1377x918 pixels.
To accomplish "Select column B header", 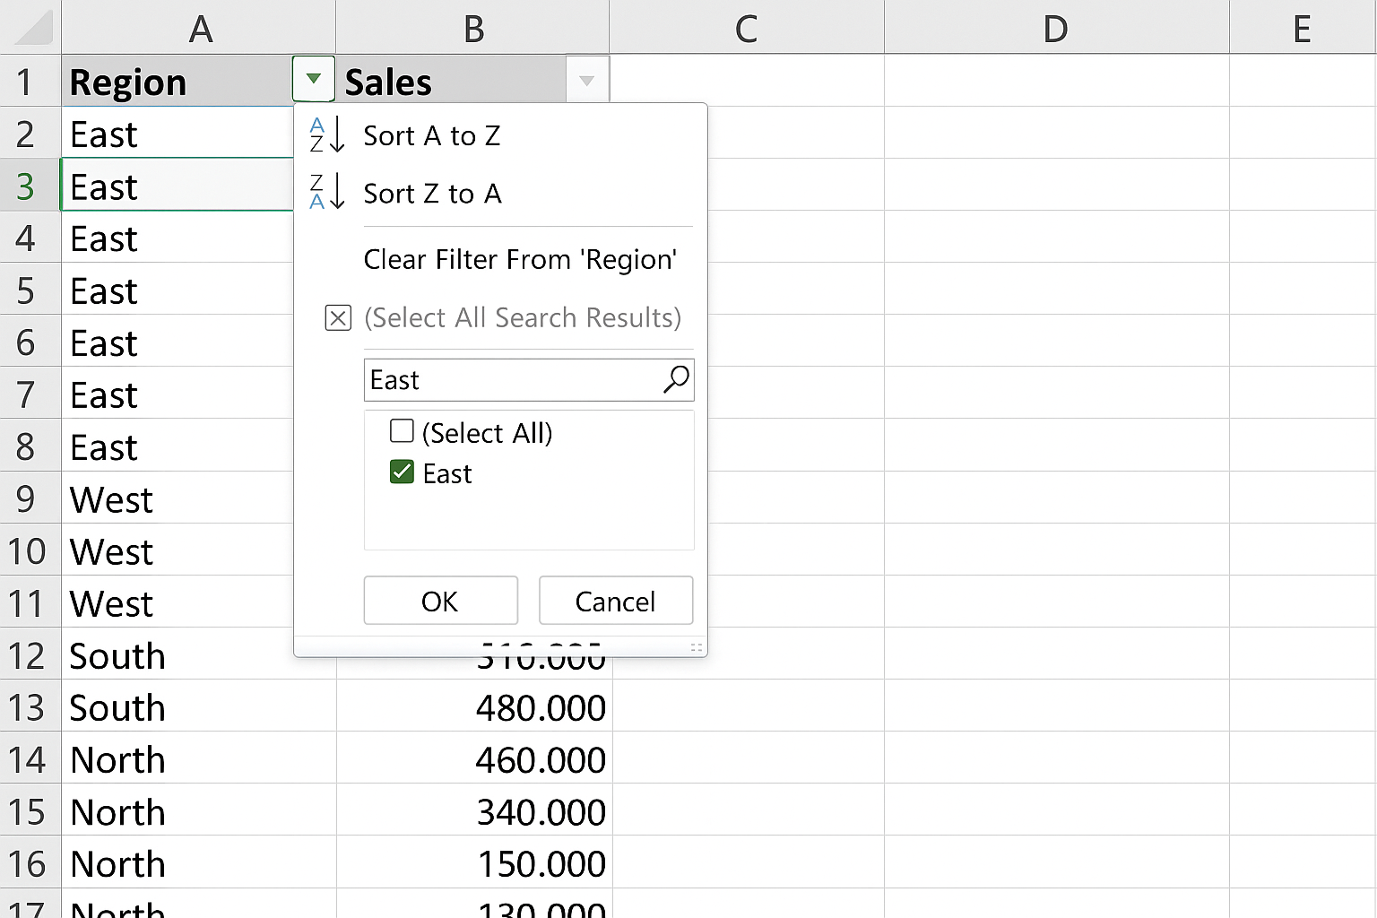I will [x=472, y=28].
